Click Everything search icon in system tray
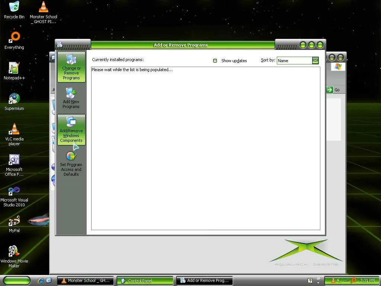Screen dimensions: 381x286 353,280
